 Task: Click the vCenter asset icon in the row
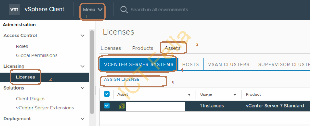point(122,106)
